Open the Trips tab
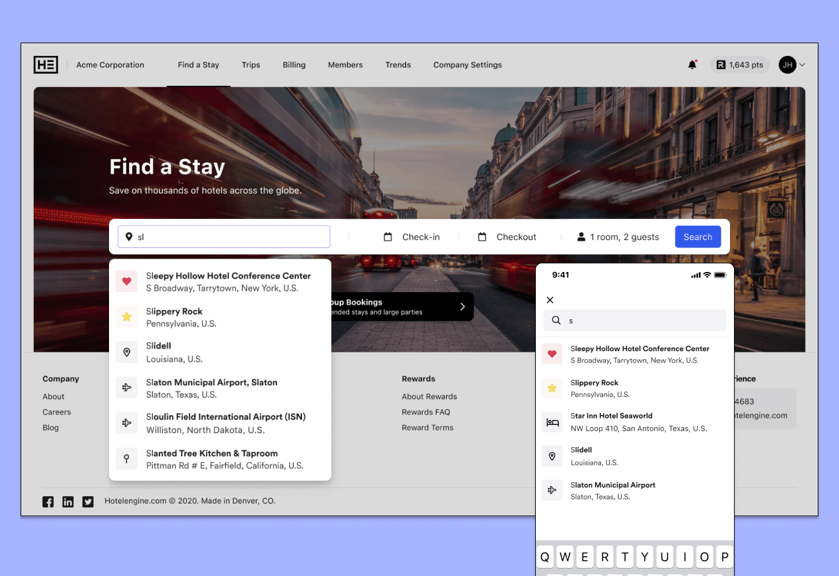The height and width of the screenshot is (576, 839). point(251,65)
